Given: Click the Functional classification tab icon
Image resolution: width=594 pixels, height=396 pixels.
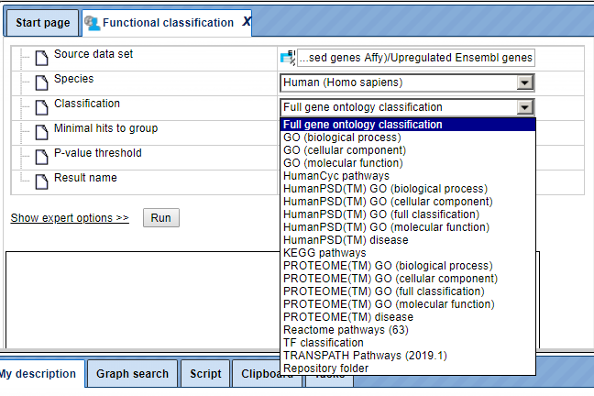Looking at the screenshot, I should (x=92, y=23).
